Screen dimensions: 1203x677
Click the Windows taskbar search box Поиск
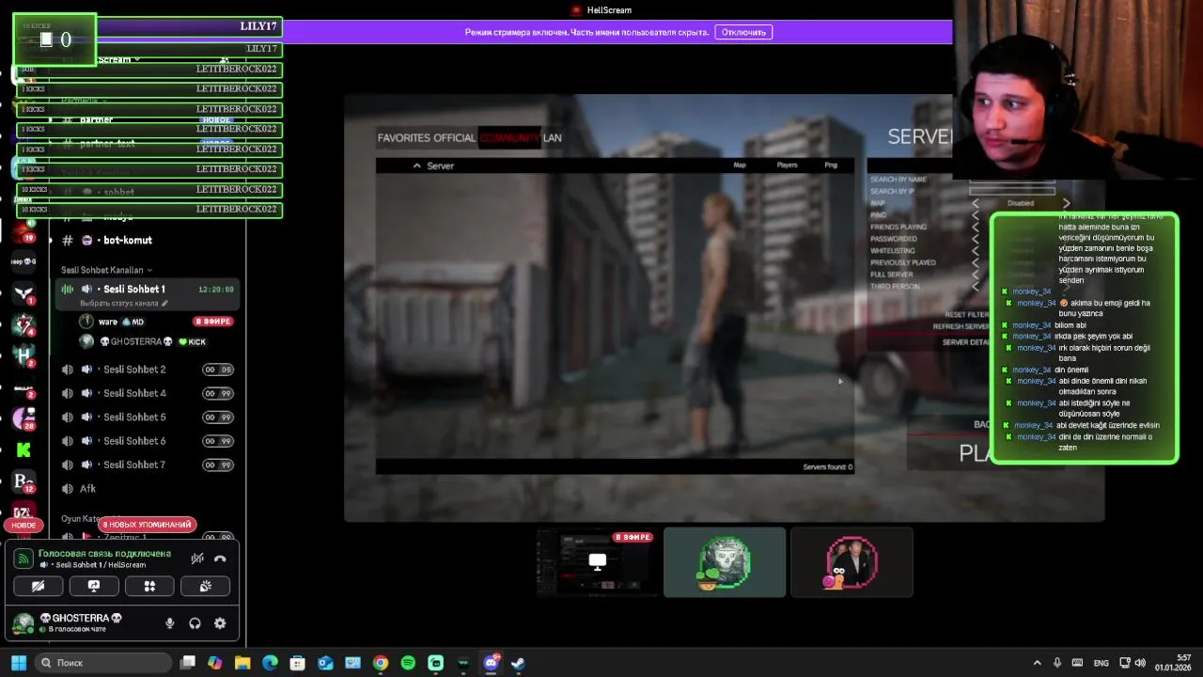102,663
